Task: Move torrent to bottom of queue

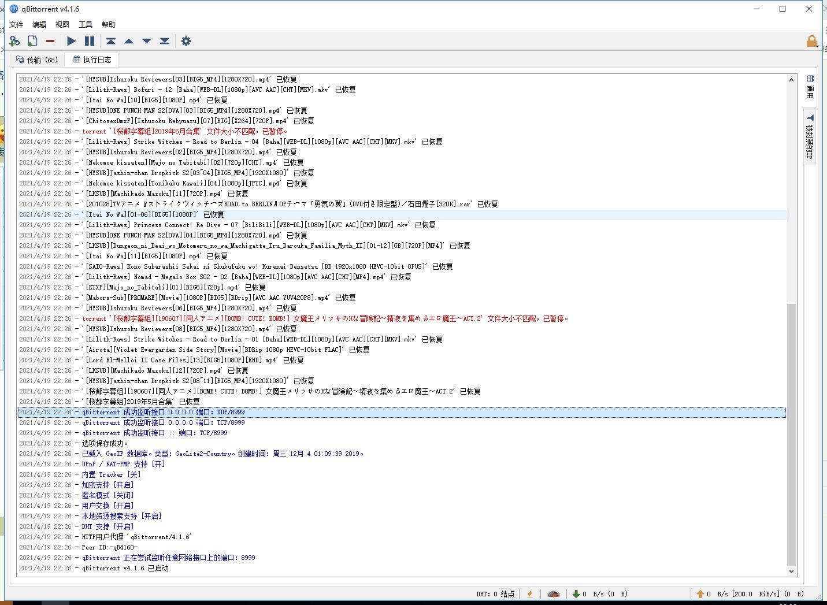Action: point(165,41)
